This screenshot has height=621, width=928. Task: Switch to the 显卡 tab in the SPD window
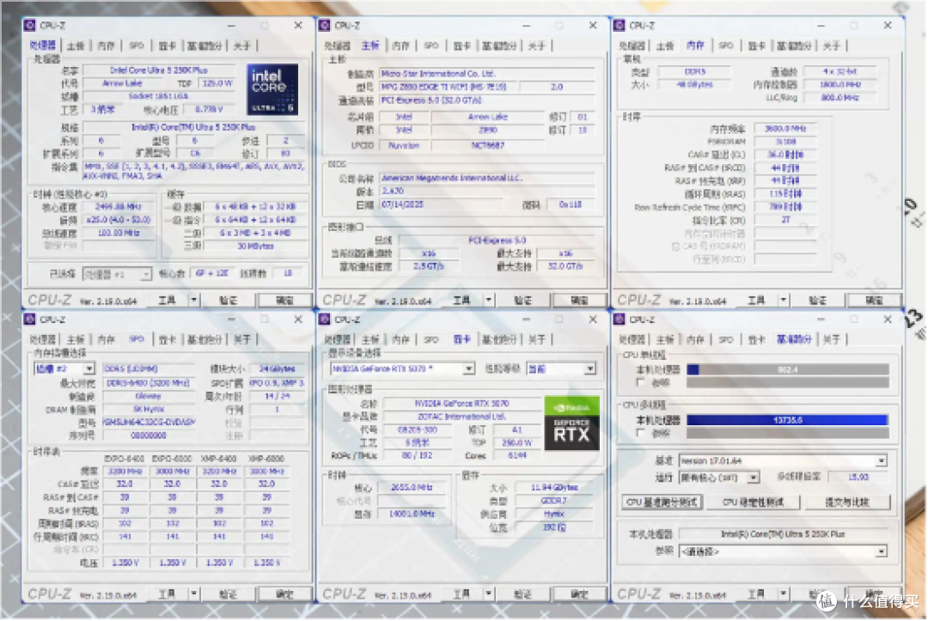point(168,339)
